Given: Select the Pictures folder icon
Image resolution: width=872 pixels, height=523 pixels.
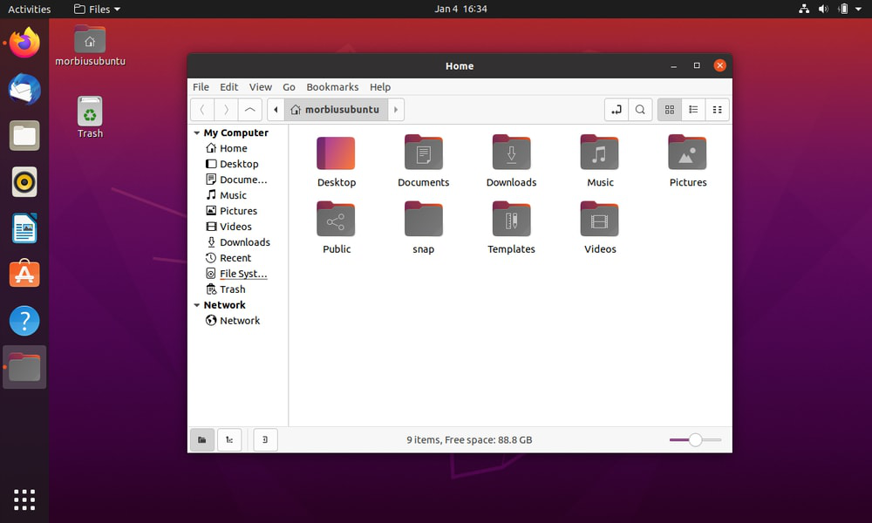Looking at the screenshot, I should [687, 153].
